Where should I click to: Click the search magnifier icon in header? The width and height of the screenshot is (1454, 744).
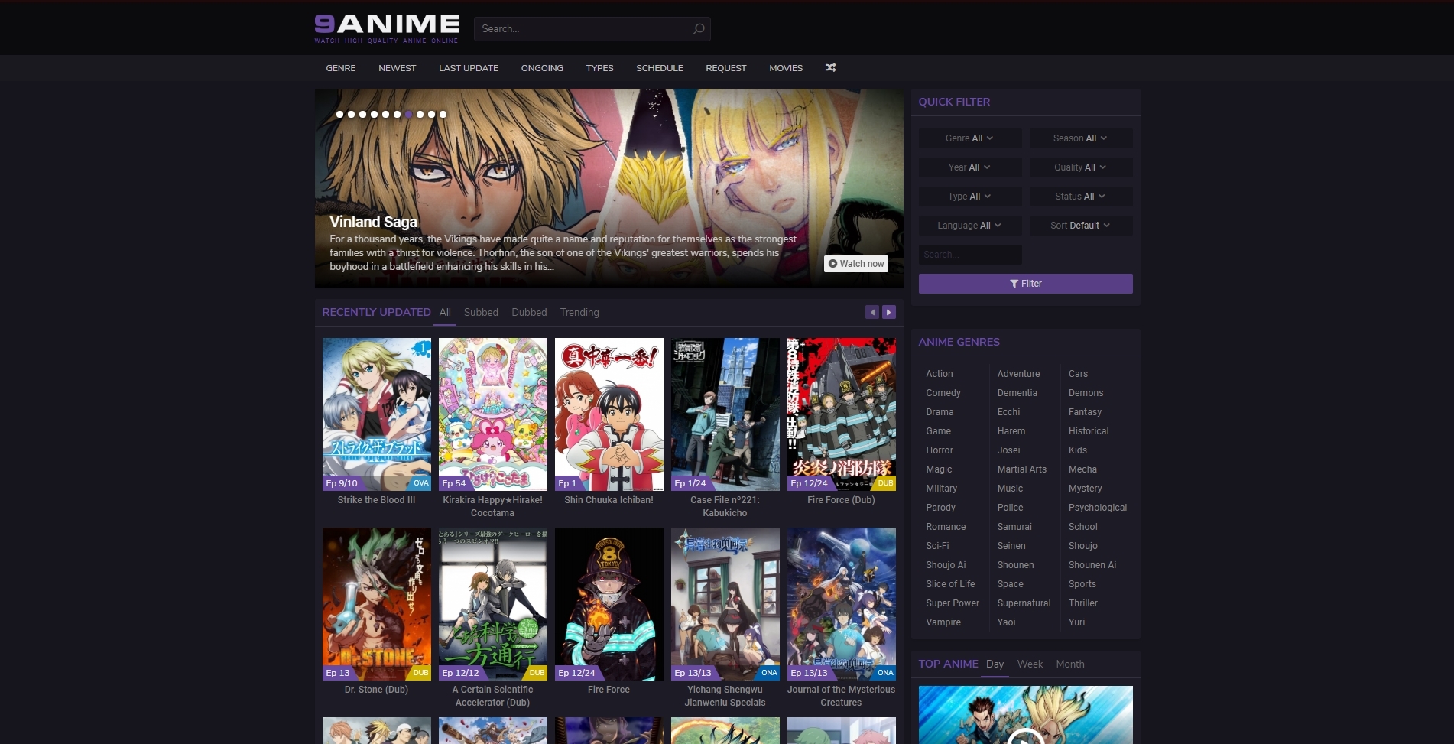698,29
